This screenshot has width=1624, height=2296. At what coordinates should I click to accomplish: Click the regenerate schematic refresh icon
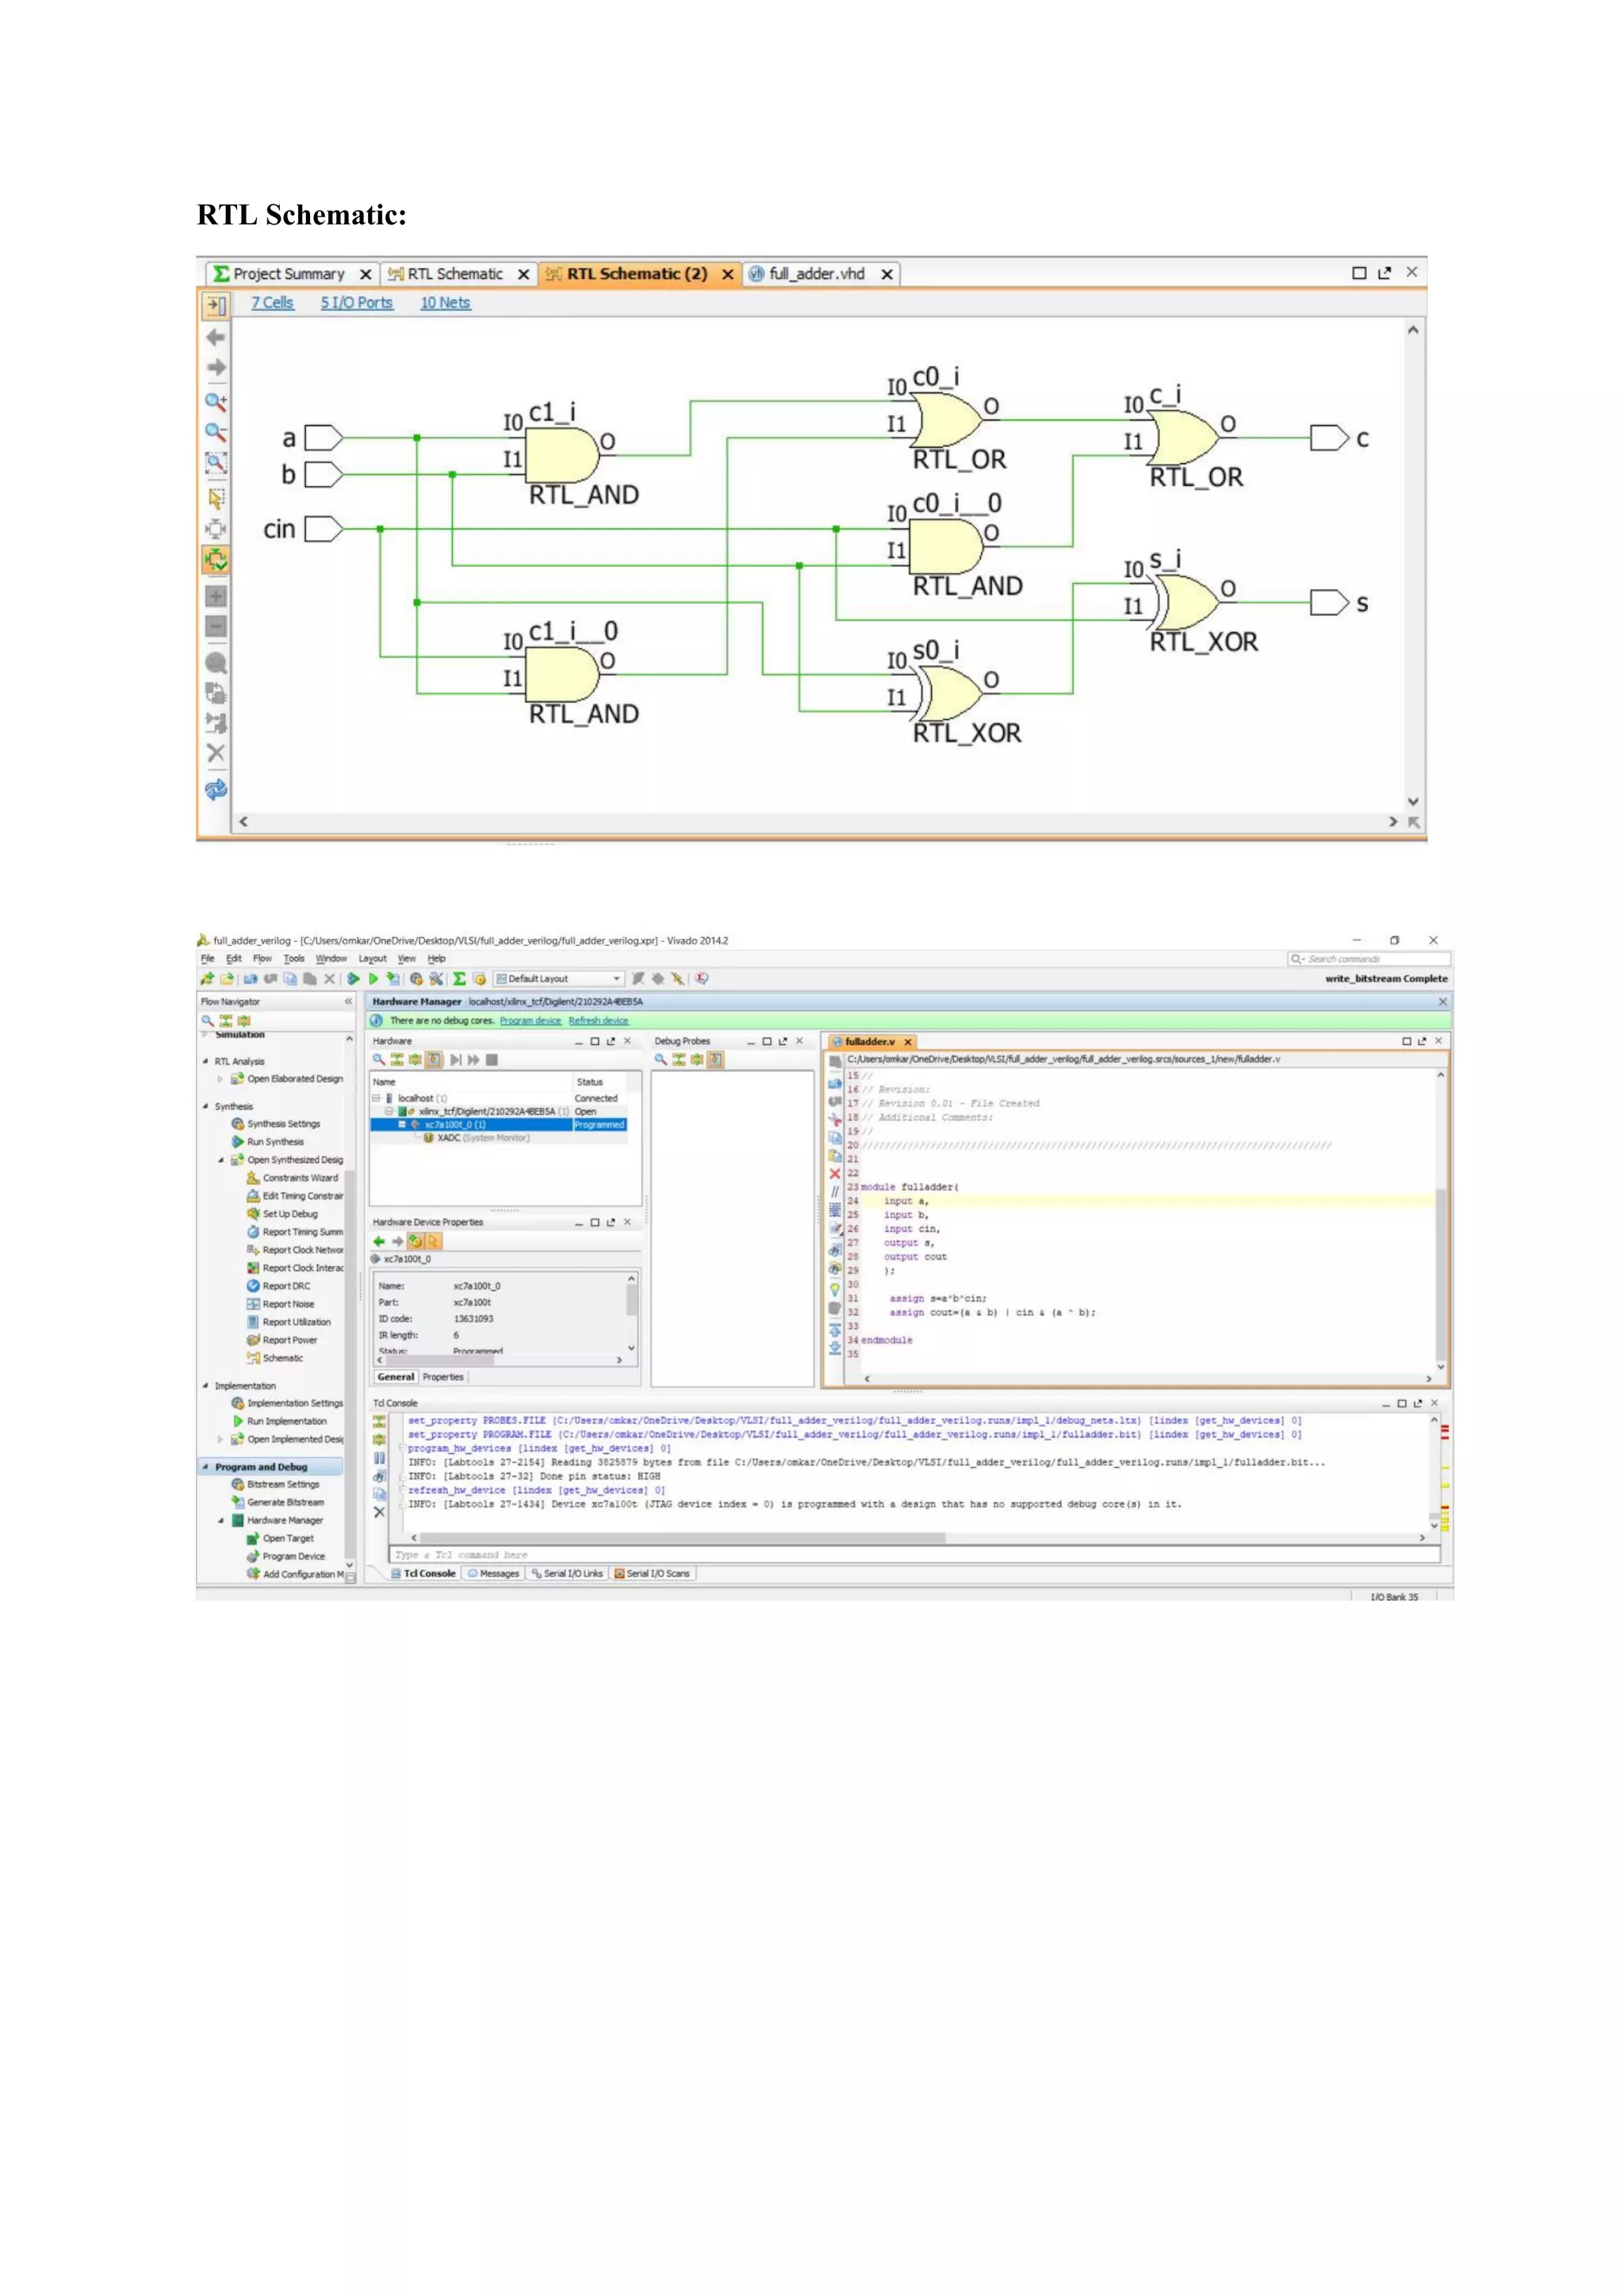[215, 790]
